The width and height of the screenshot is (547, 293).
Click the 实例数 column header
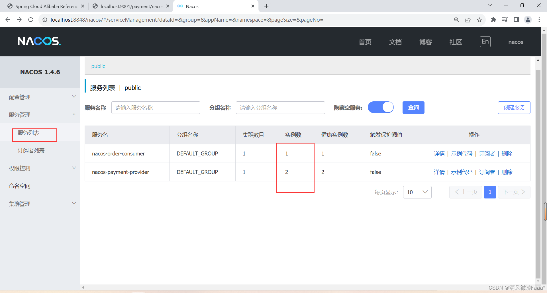click(x=296, y=135)
